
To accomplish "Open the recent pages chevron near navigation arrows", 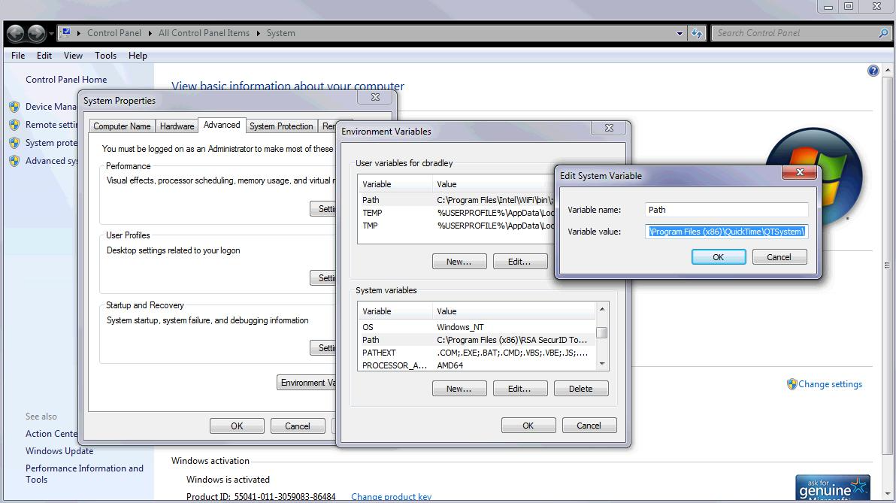I will (51, 32).
